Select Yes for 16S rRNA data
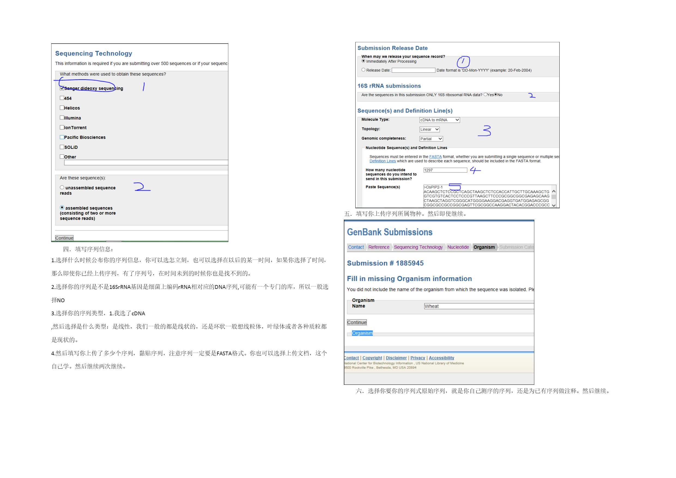Image resolution: width=676 pixels, height=478 pixels. tap(485, 95)
